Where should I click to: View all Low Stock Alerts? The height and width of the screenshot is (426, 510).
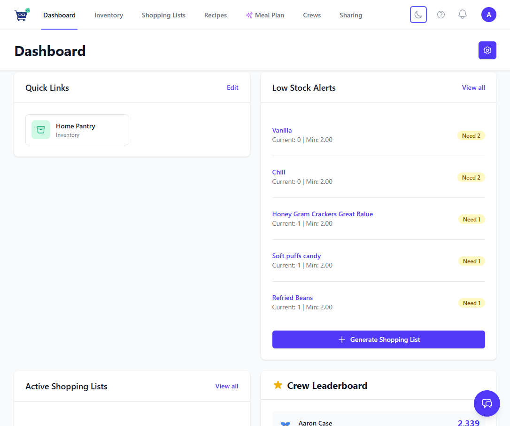pyautogui.click(x=473, y=87)
